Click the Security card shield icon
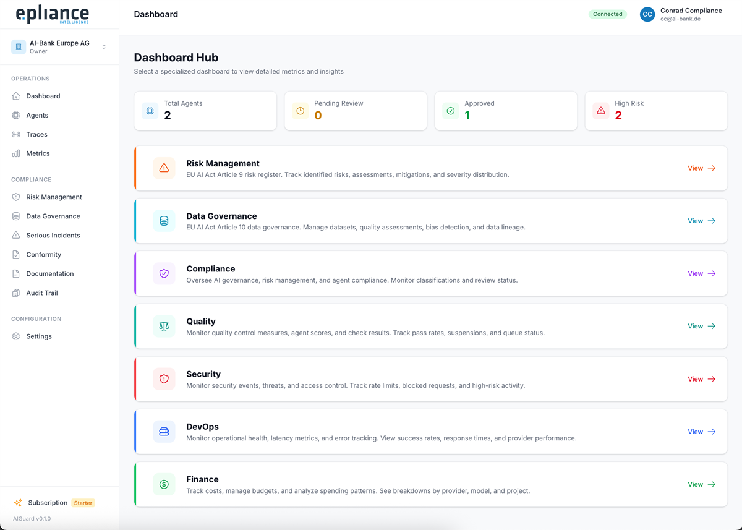742x530 pixels. (x=164, y=378)
